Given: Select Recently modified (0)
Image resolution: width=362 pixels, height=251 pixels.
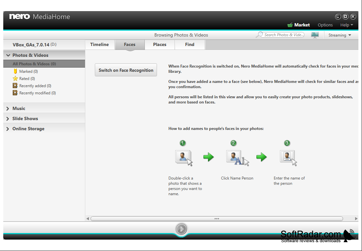Looking at the screenshot, I should pyautogui.click(x=37, y=93).
